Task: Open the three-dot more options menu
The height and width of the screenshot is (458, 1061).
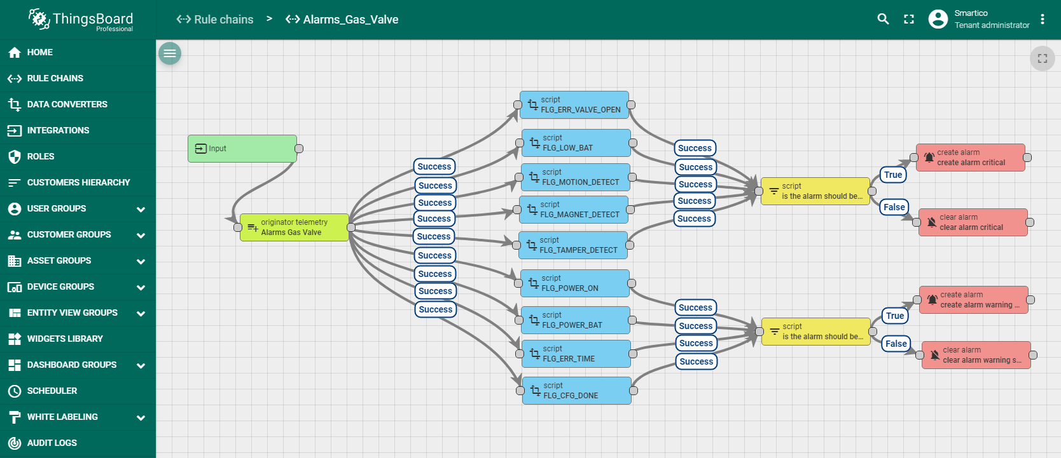Action: (1043, 19)
